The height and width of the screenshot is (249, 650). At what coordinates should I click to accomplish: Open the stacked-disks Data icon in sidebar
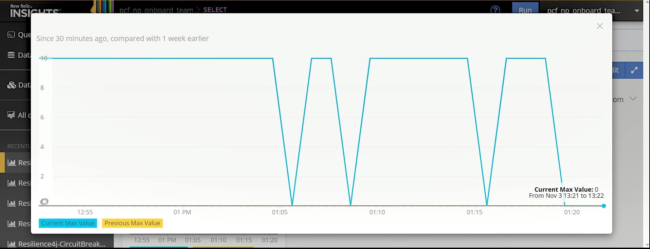pos(11,55)
